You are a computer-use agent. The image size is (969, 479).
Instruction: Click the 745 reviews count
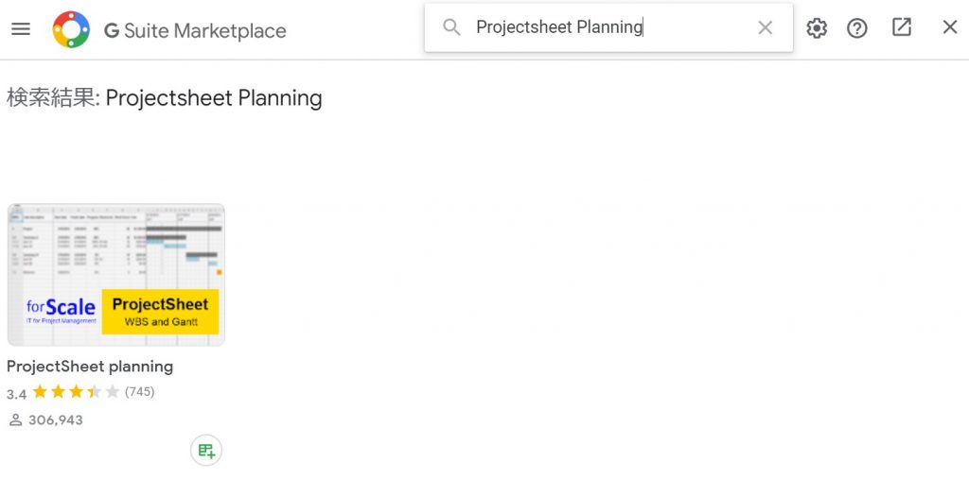(x=140, y=392)
